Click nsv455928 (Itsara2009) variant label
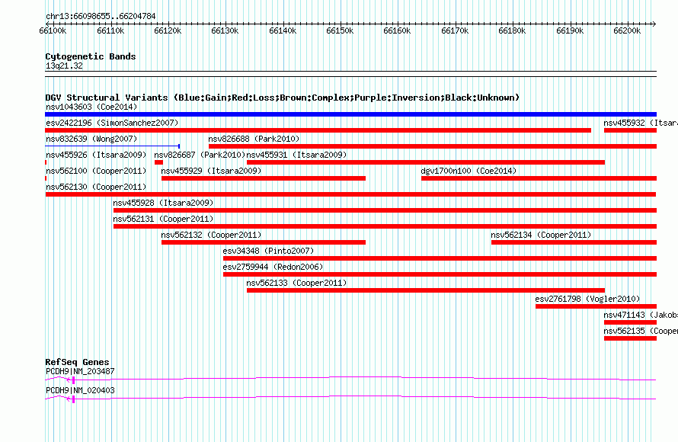The image size is (678, 442). [163, 203]
